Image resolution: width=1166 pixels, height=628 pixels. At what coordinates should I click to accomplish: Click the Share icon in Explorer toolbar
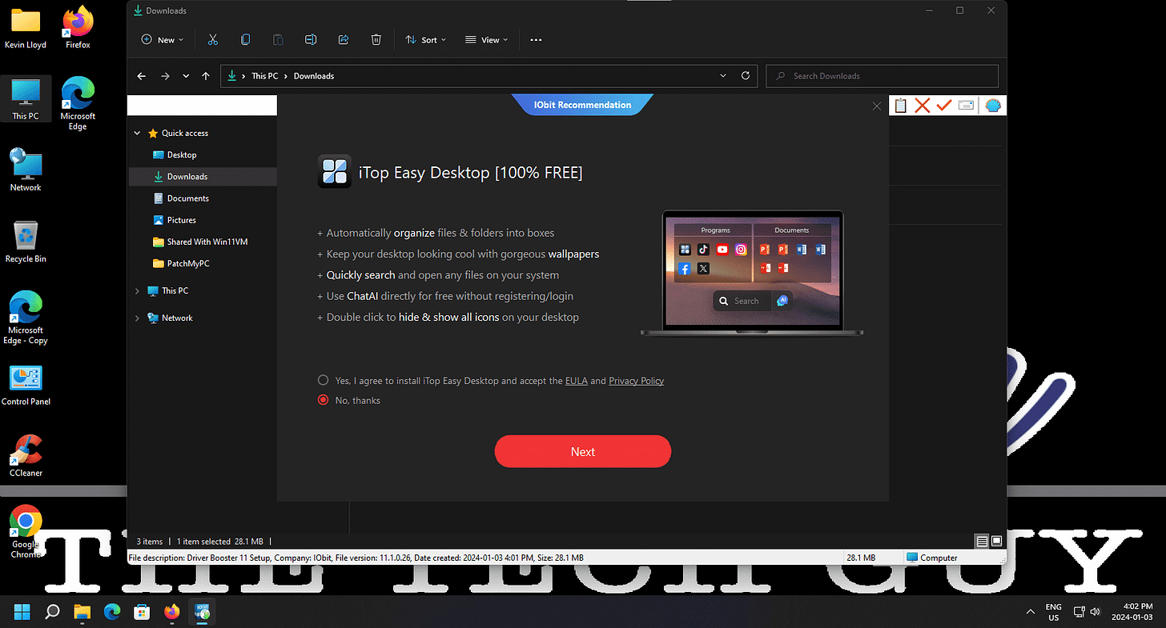pos(344,40)
